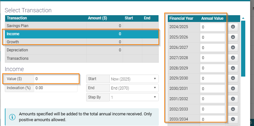Screen dimensions: 254x126
Task: Click the Depreciation amount cell showing 0
Action: pos(105,50)
